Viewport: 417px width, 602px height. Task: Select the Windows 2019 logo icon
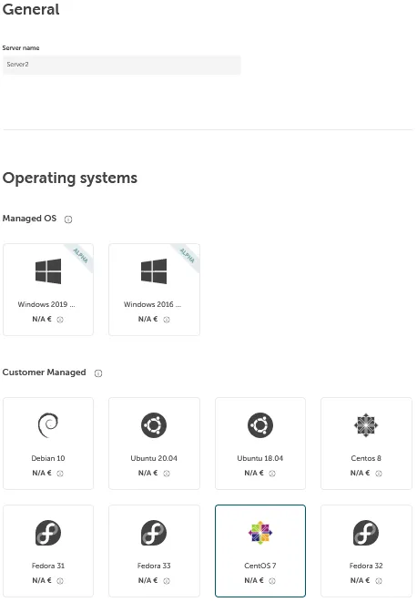coord(48,271)
